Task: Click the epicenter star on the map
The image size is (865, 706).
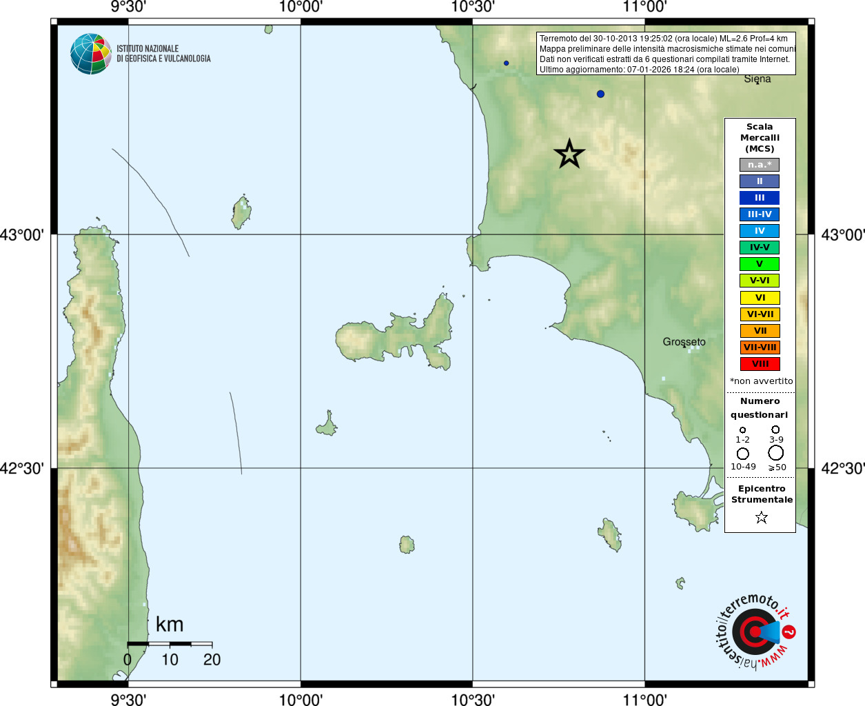Action: [x=569, y=154]
